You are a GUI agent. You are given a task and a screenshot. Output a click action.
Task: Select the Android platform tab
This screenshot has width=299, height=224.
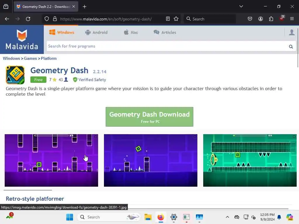96,32
